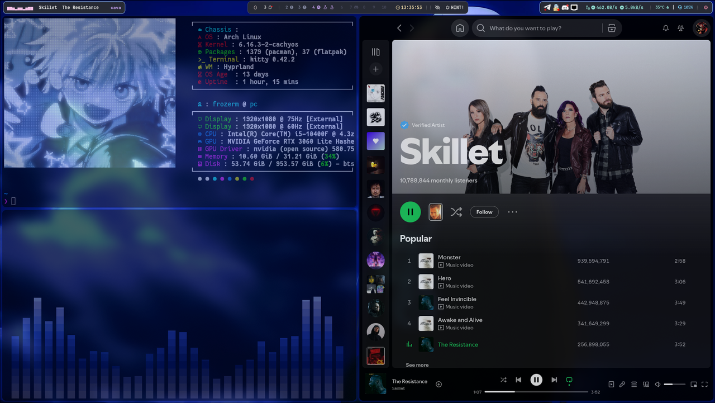Viewport: 715px width, 403px height.
Task: Pause Skillet with the large green button
Action: click(411, 212)
